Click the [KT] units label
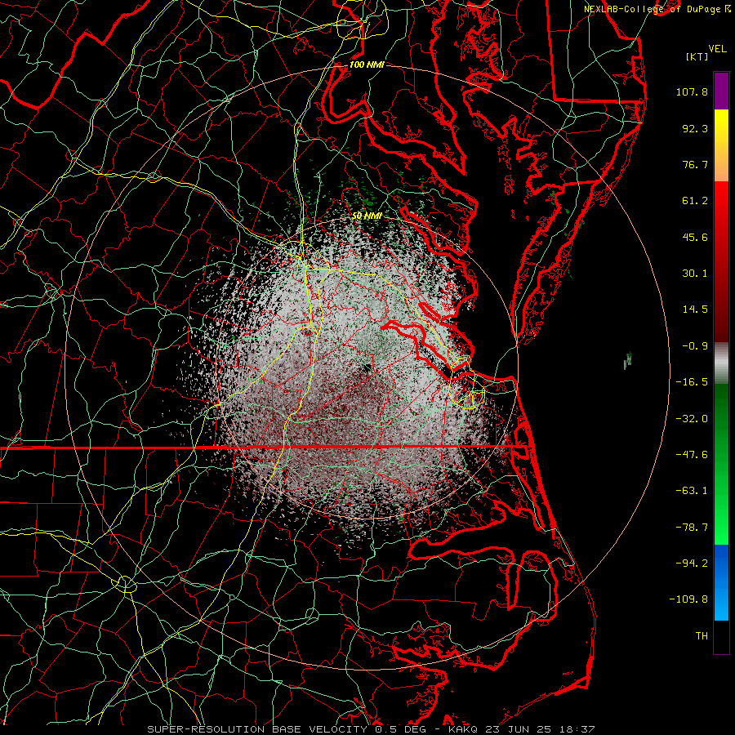 697,56
